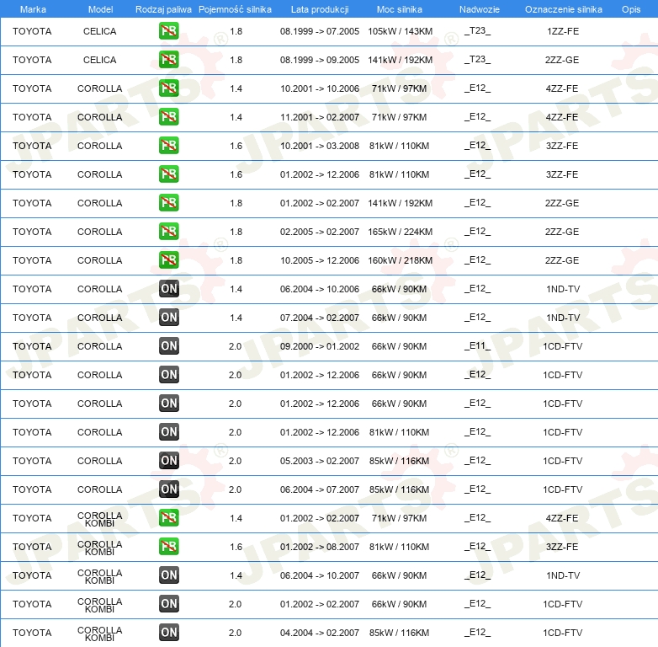This screenshot has width=658, height=647.
Task: Click the Lata produkcji column header
Action: 320,9
